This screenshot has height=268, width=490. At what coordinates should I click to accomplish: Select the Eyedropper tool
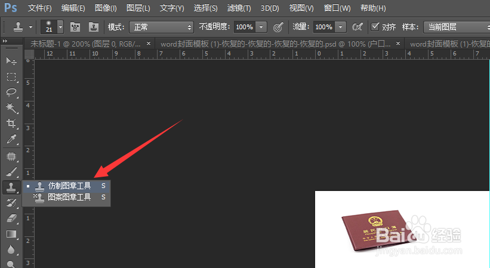[11, 139]
